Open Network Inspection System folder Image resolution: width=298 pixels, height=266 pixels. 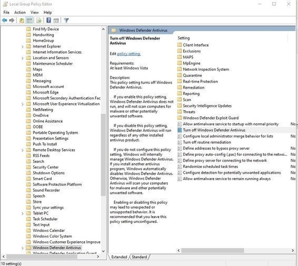pyautogui.click(x=206, y=69)
